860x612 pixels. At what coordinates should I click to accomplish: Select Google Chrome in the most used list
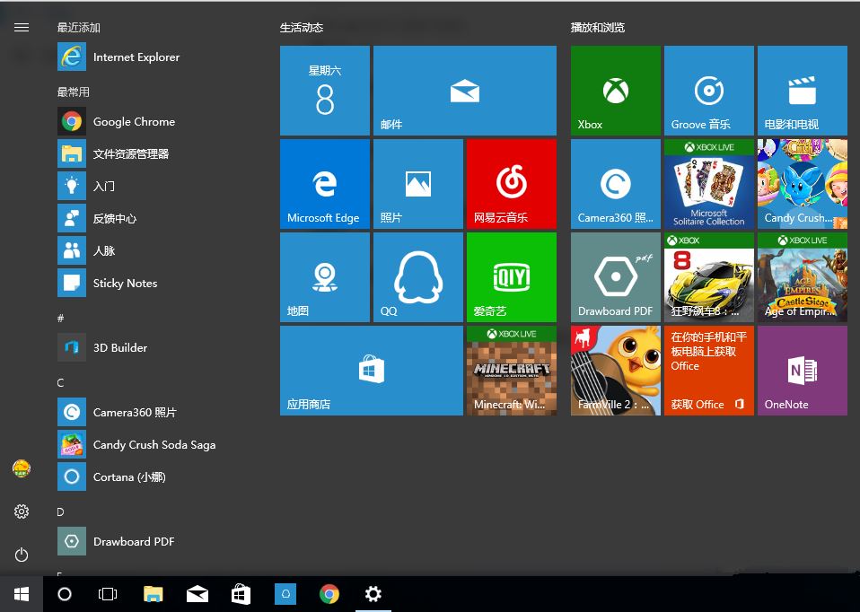point(134,122)
